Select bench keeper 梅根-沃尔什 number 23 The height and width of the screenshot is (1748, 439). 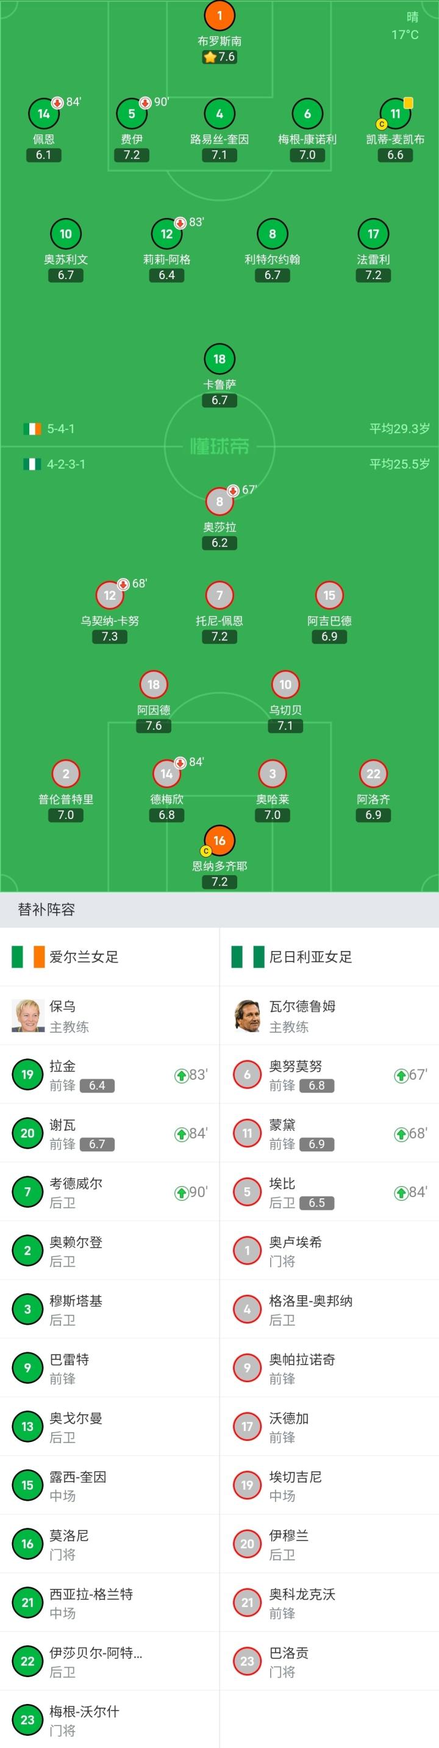pos(110,1720)
